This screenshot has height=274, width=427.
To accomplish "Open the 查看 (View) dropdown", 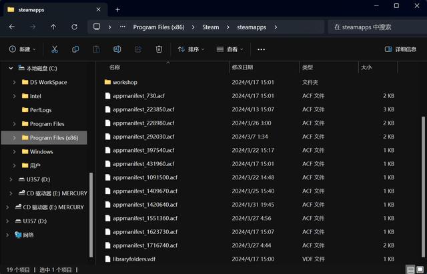I will coord(230,49).
